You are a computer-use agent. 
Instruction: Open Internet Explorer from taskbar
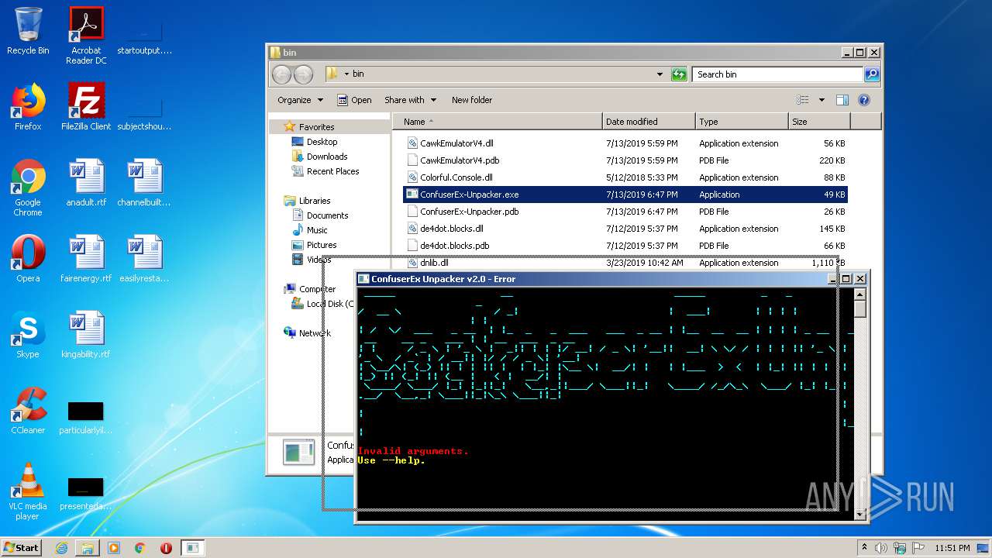pyautogui.click(x=61, y=548)
